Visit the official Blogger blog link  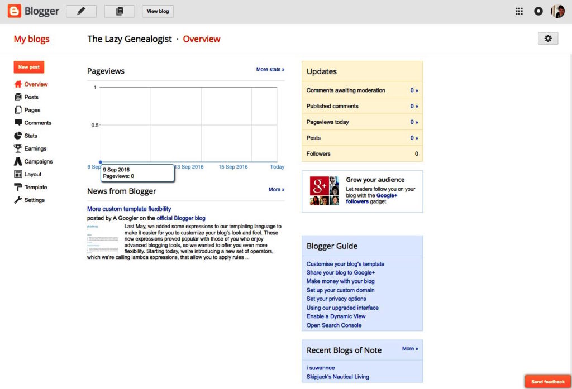pyautogui.click(x=181, y=218)
